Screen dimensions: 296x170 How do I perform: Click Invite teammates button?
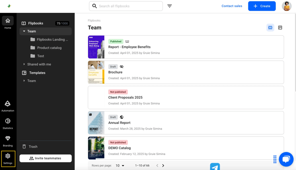point(46,158)
